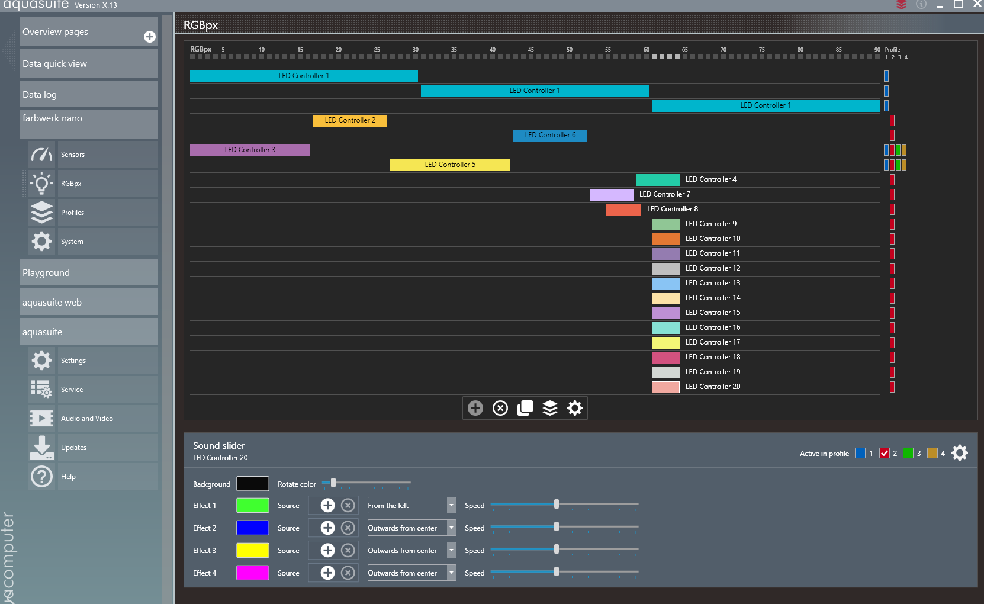Screen dimensions: 984x604
Task: Enable Active in profile 1 checkbox
Action: click(860, 453)
